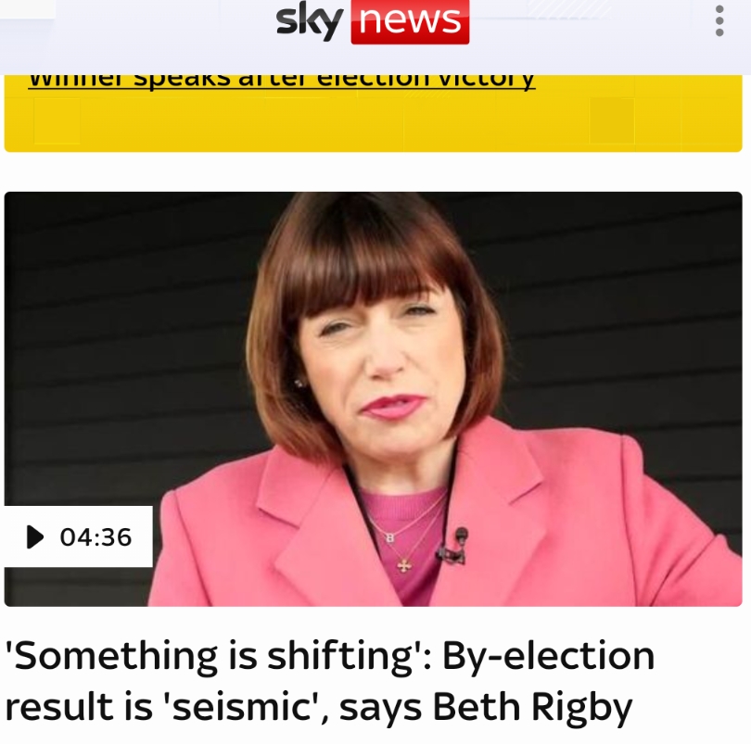Open the Beth Rigby video thumbnail

coord(373,398)
